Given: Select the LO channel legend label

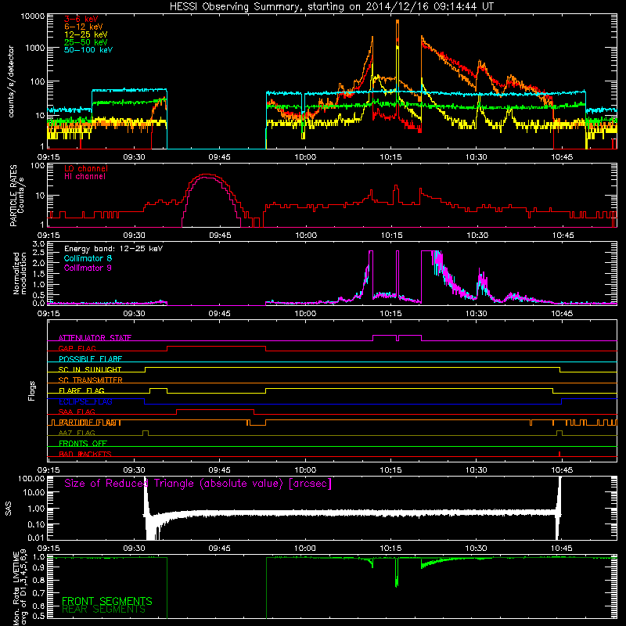Looking at the screenshot, I should (86, 168).
